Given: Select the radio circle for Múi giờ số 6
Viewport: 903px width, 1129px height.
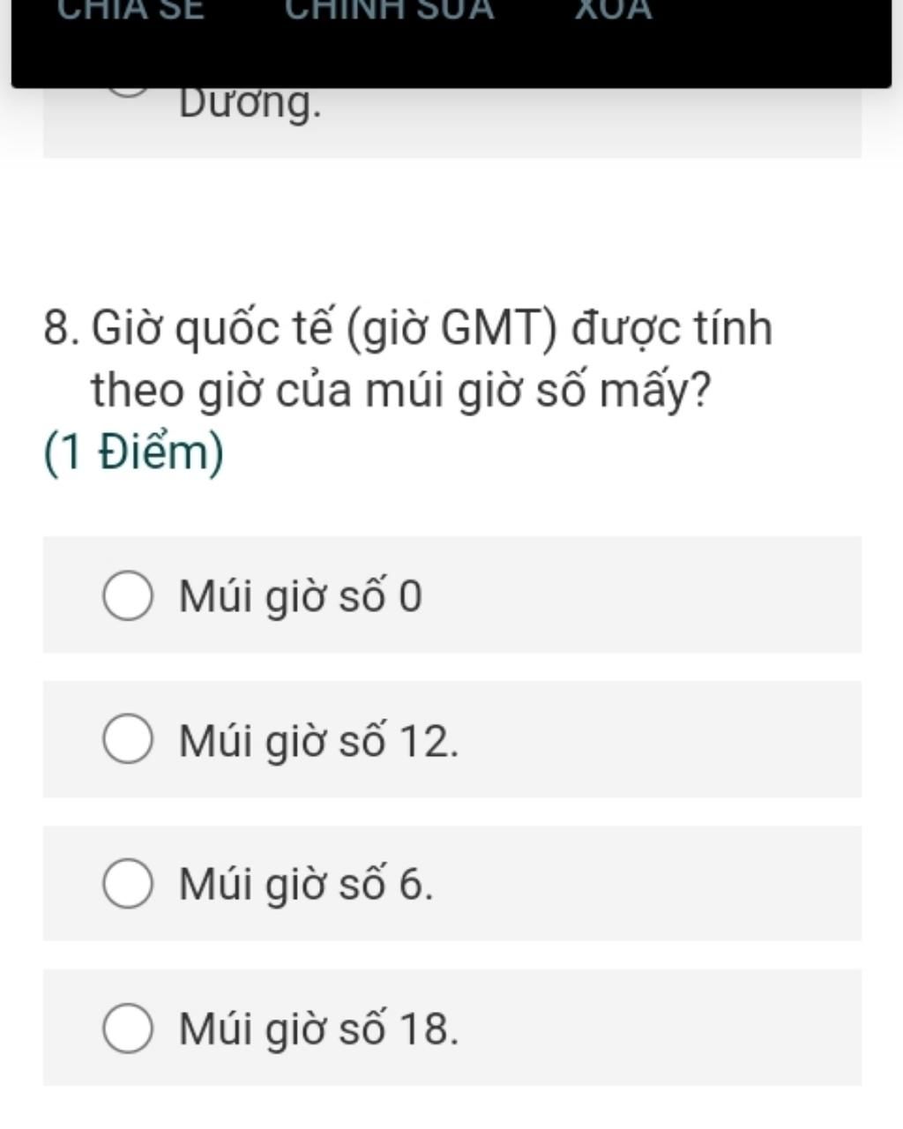Looking at the screenshot, I should click(128, 884).
